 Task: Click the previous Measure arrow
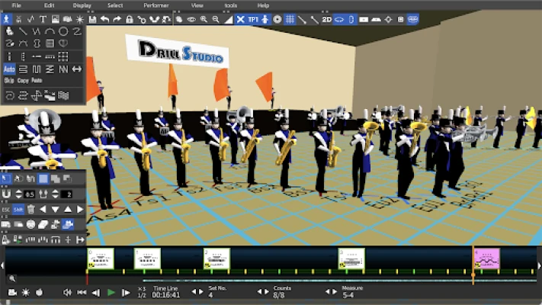point(329,292)
